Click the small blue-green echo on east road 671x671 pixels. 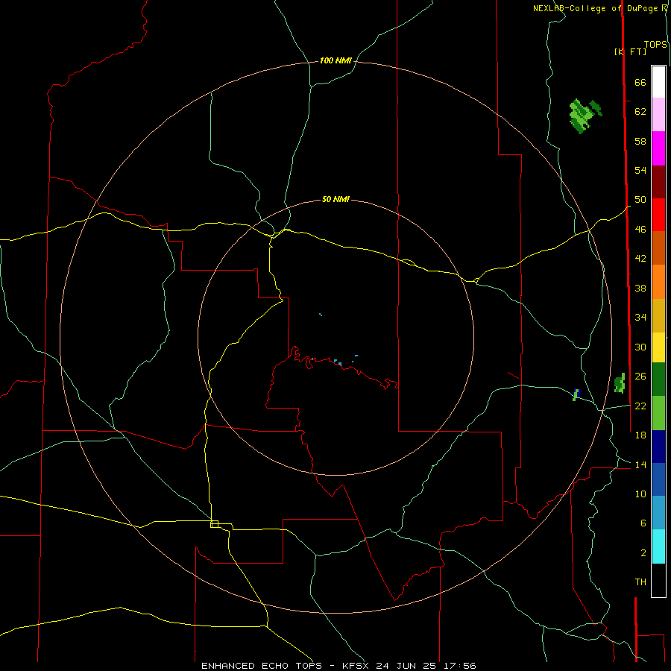pyautogui.click(x=576, y=394)
